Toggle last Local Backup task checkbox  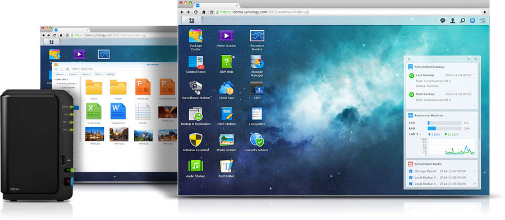pos(411,184)
